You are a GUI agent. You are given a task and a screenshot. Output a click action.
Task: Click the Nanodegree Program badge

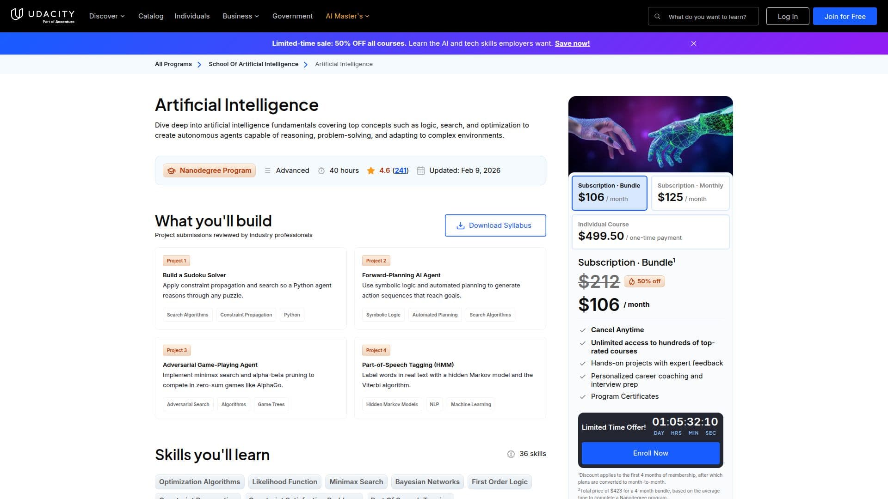click(209, 170)
